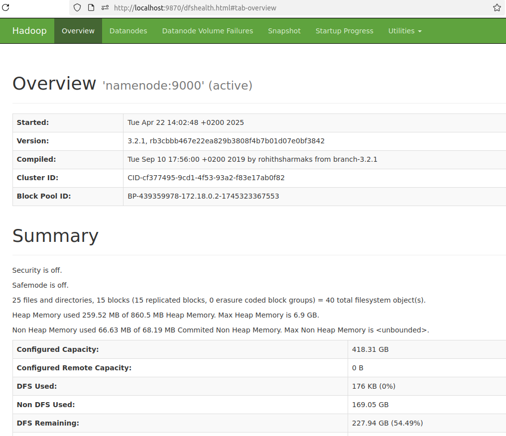Click the Summary section heading

(x=55, y=236)
